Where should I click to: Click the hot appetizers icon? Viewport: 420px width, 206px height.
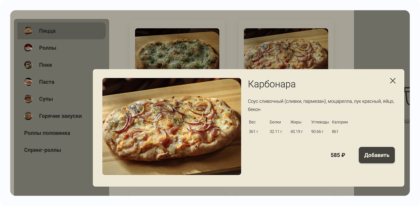(x=28, y=116)
